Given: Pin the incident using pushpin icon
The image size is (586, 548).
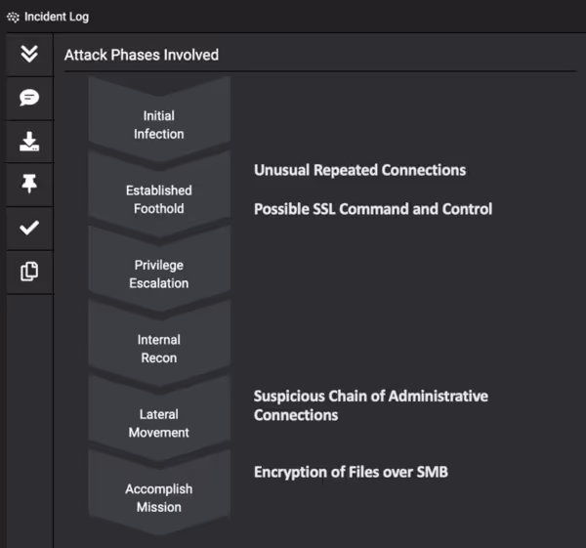Looking at the screenshot, I should point(29,184).
